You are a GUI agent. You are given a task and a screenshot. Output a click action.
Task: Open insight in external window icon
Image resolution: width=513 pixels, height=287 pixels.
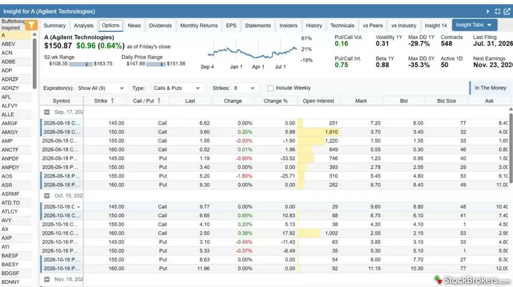click(507, 11)
